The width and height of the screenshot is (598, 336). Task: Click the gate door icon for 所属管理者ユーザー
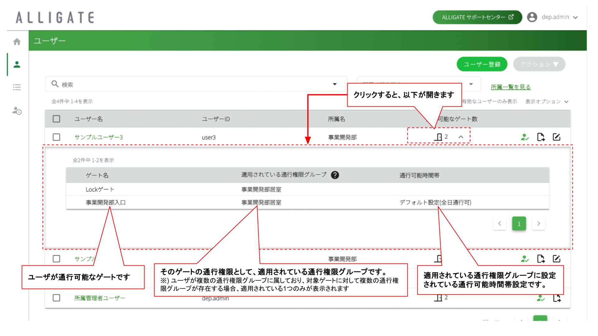(x=439, y=298)
